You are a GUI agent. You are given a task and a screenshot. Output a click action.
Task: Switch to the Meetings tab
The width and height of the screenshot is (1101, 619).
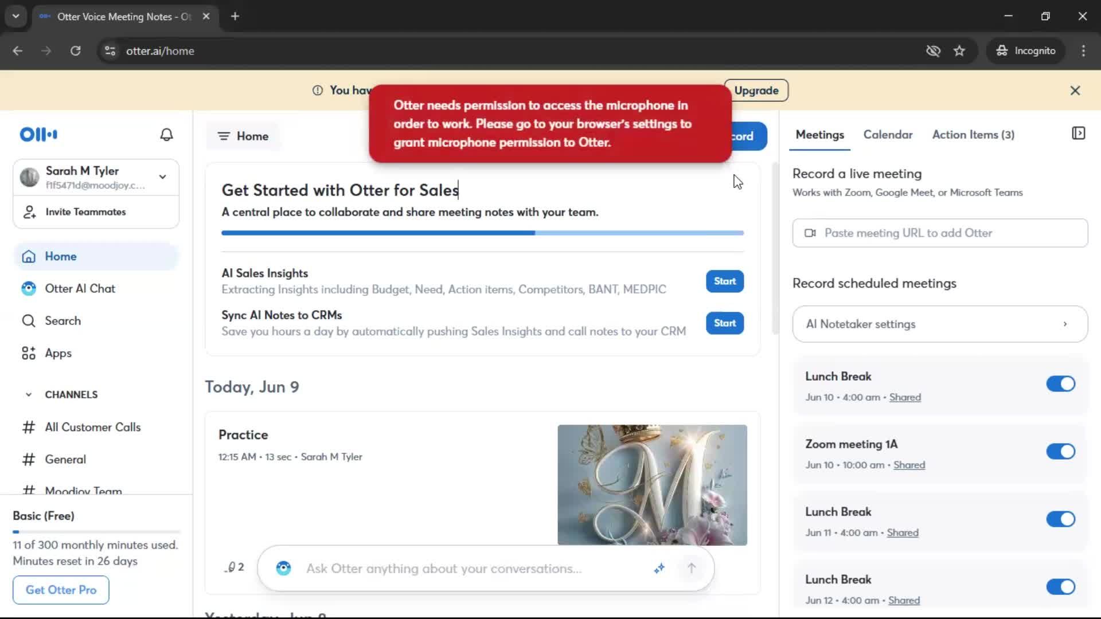pos(819,135)
